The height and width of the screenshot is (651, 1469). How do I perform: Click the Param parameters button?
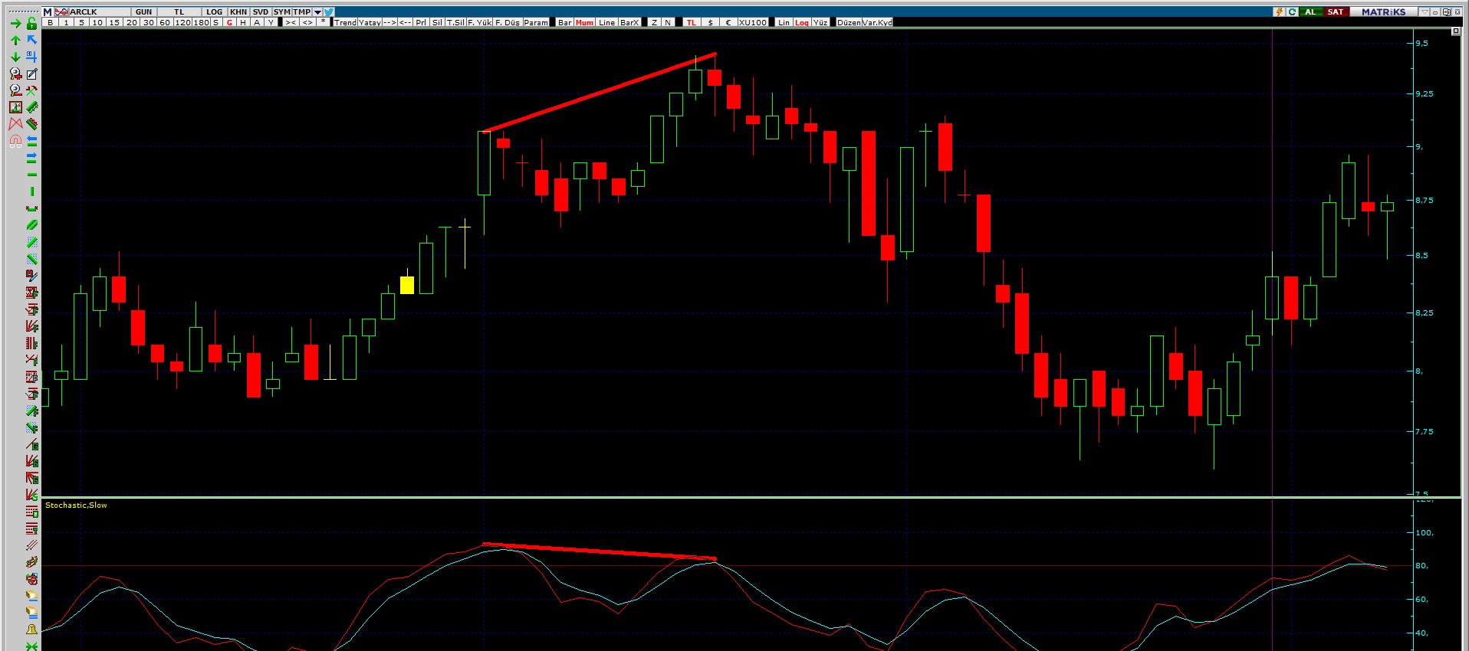(x=536, y=22)
